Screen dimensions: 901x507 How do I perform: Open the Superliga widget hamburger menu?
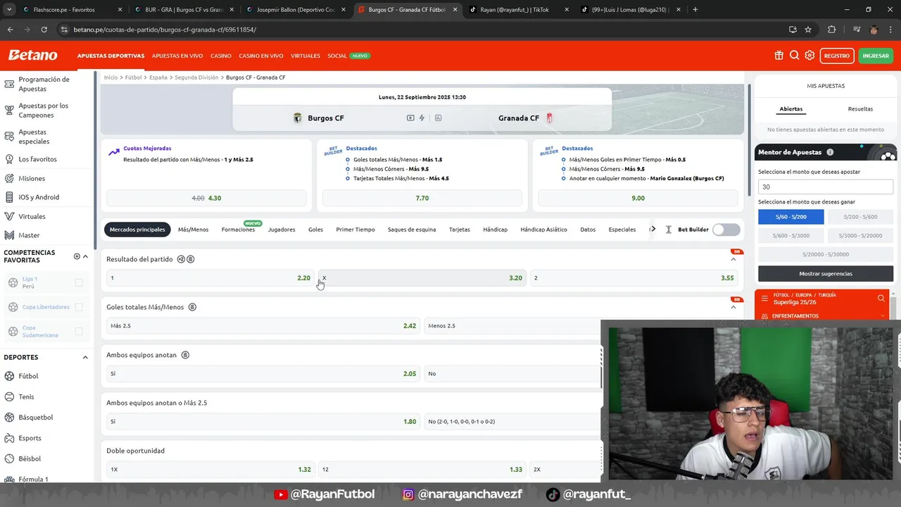(x=764, y=299)
